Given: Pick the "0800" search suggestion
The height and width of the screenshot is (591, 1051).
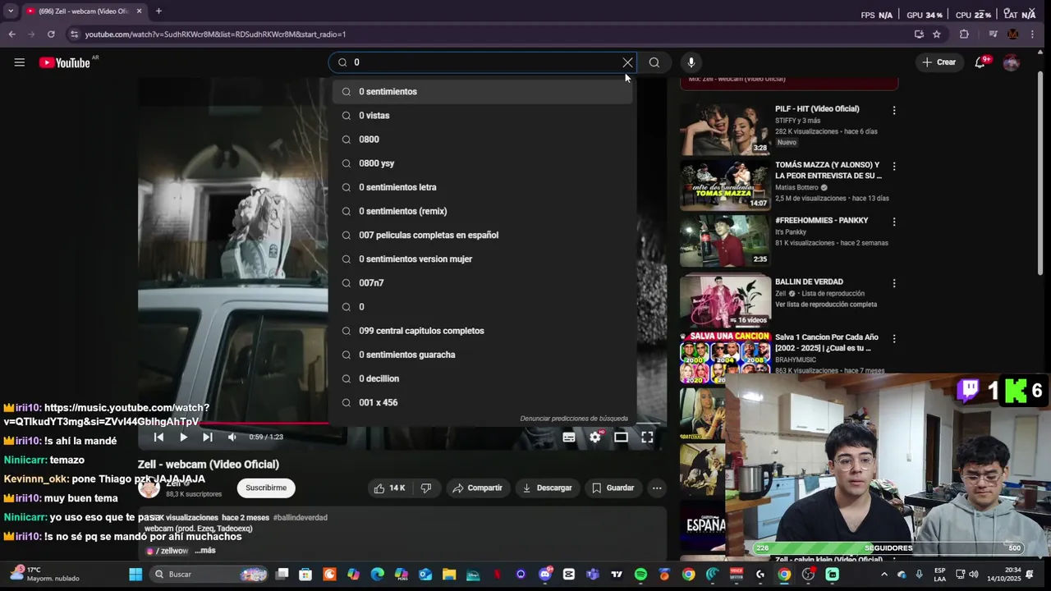Looking at the screenshot, I should pyautogui.click(x=483, y=140).
